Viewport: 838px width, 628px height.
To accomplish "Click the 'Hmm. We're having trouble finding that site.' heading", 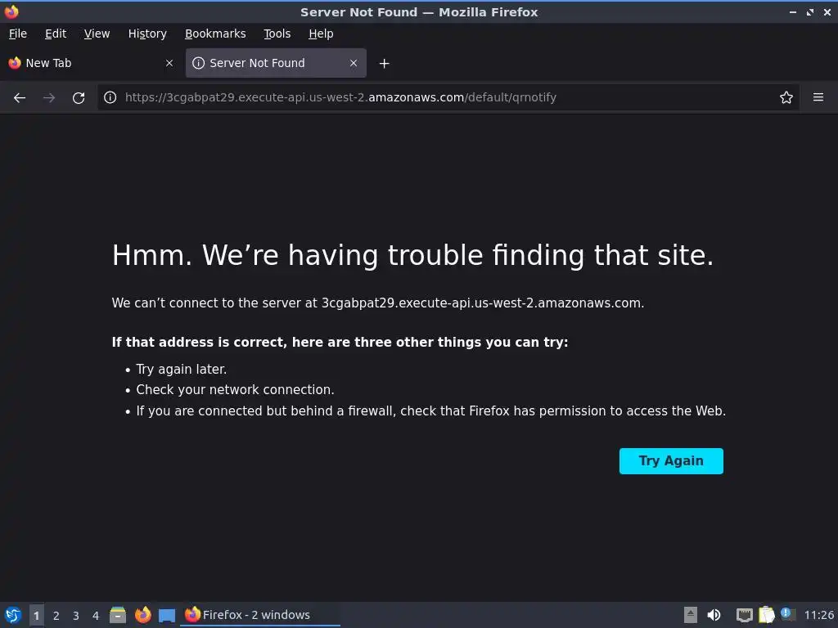I will [x=412, y=255].
